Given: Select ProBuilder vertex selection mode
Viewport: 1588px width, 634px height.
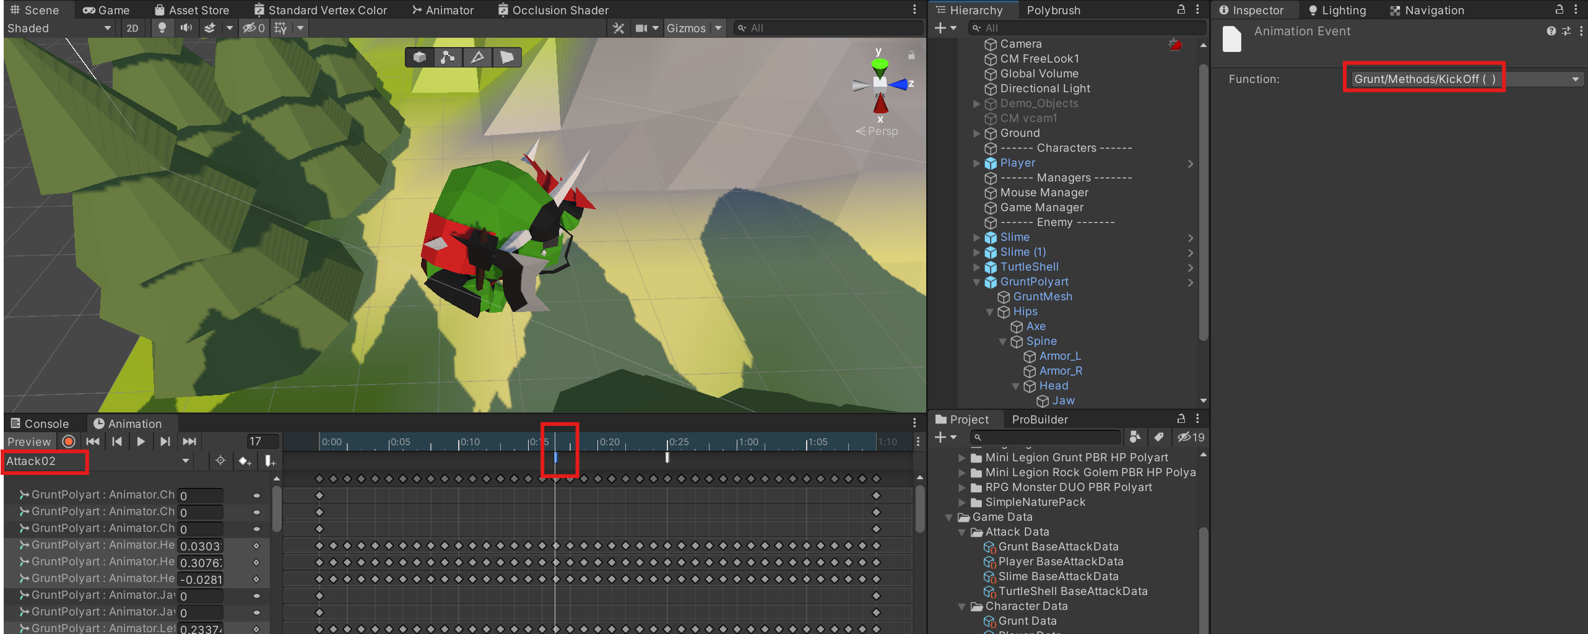Looking at the screenshot, I should click(448, 57).
